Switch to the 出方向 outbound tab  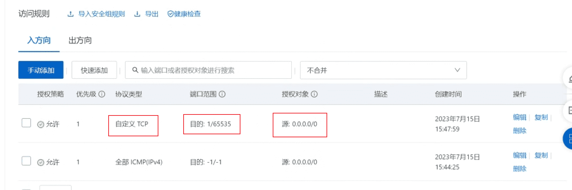tap(80, 41)
